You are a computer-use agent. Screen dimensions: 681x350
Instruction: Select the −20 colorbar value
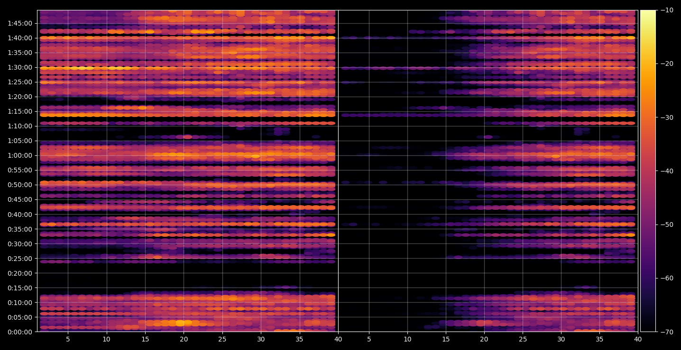coord(666,64)
